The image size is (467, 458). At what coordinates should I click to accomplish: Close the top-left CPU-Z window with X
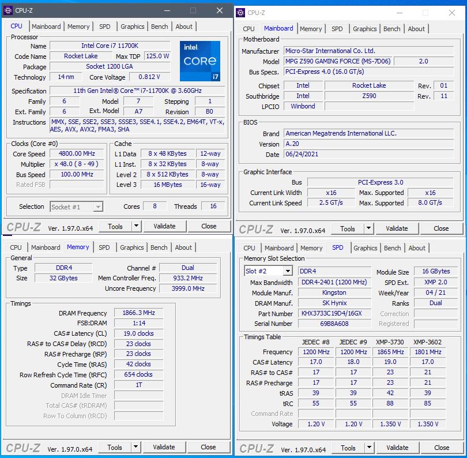point(220,11)
